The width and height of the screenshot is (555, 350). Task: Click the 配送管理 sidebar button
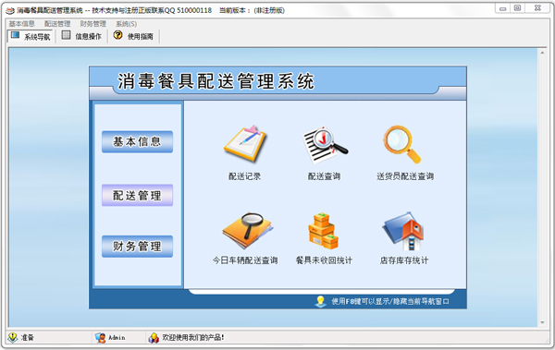click(x=137, y=195)
